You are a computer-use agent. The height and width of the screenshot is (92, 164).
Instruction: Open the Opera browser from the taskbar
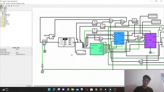coord(87,89)
